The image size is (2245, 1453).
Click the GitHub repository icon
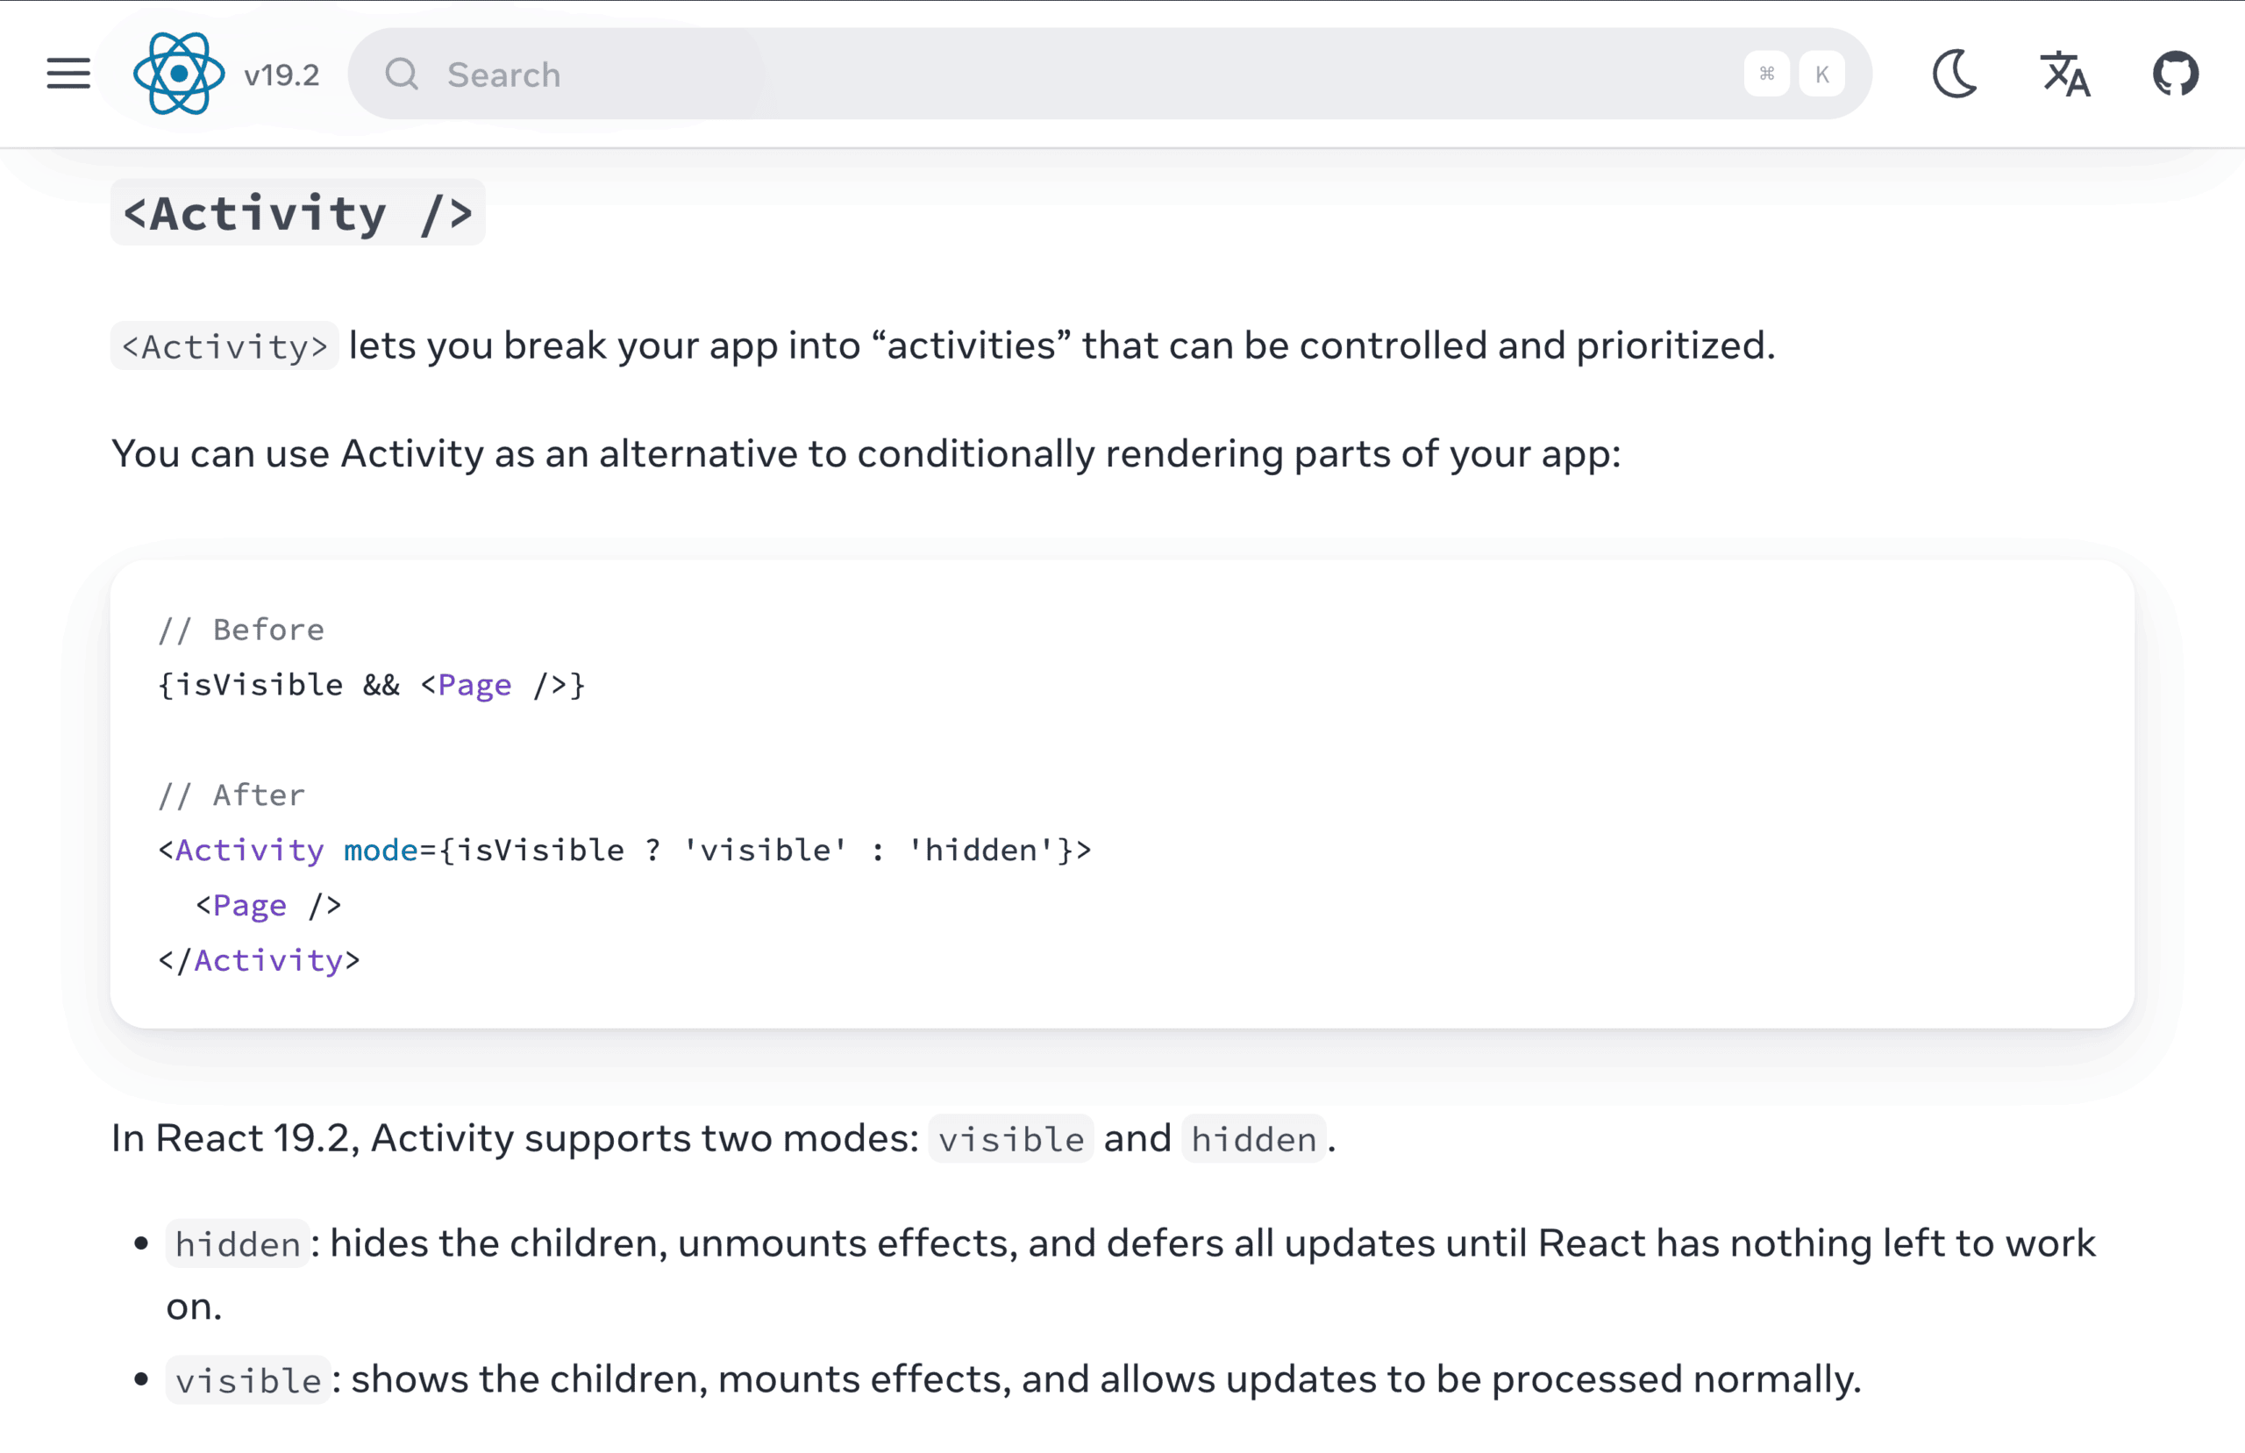pyautogui.click(x=2177, y=74)
